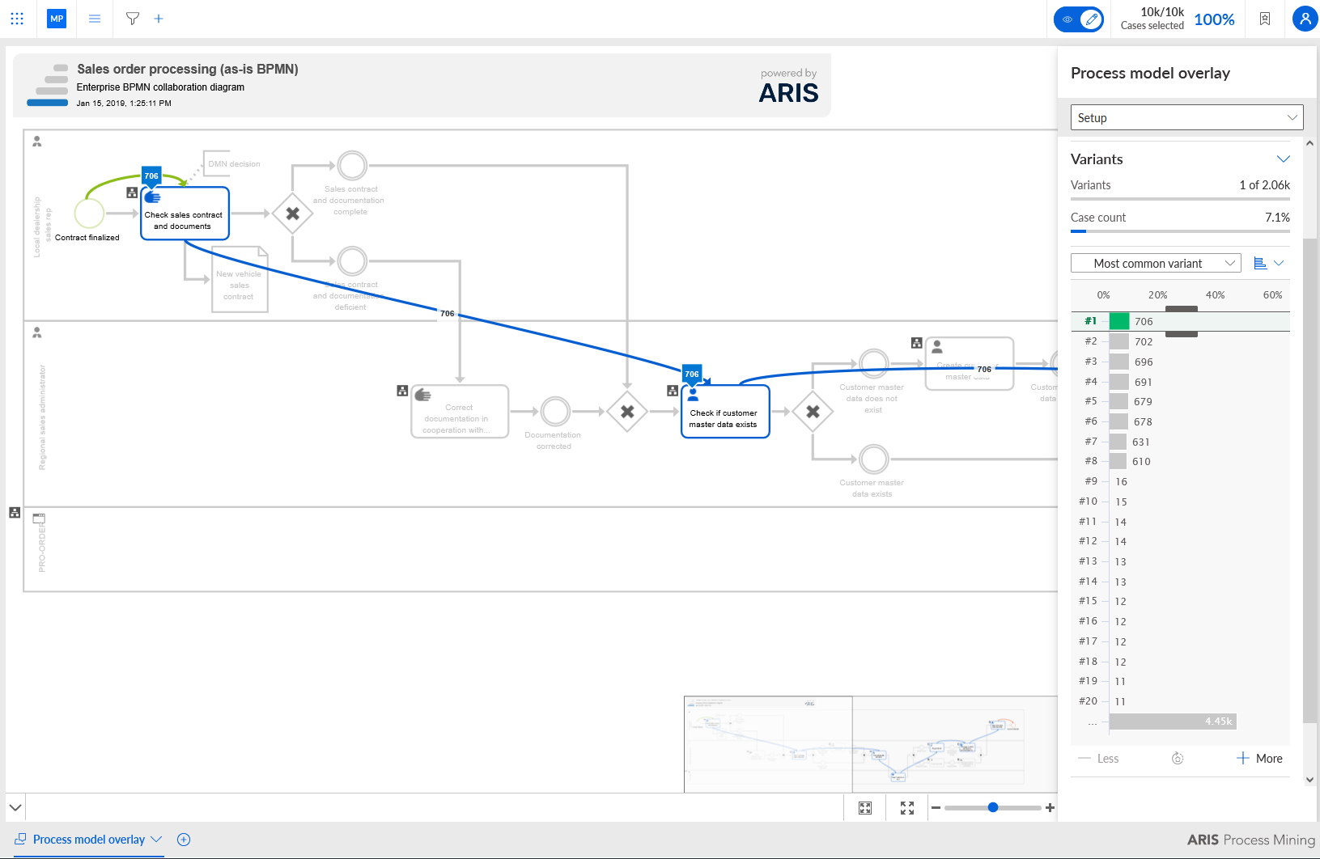Select variant #5 with 679 cases

tap(1180, 401)
